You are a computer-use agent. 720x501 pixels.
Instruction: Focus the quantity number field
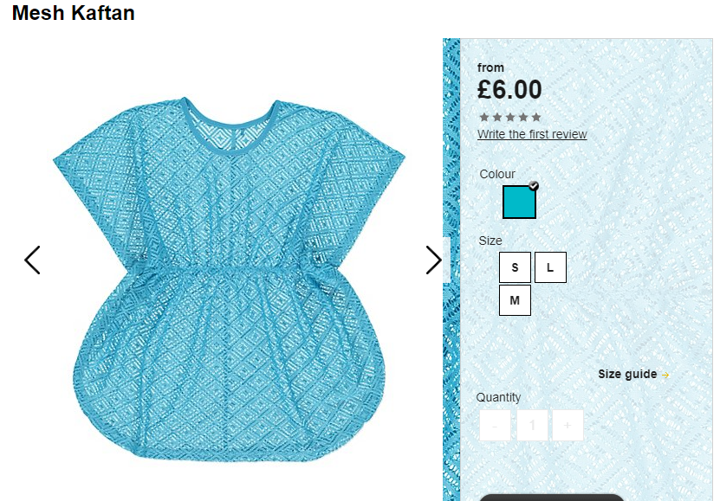tap(532, 426)
